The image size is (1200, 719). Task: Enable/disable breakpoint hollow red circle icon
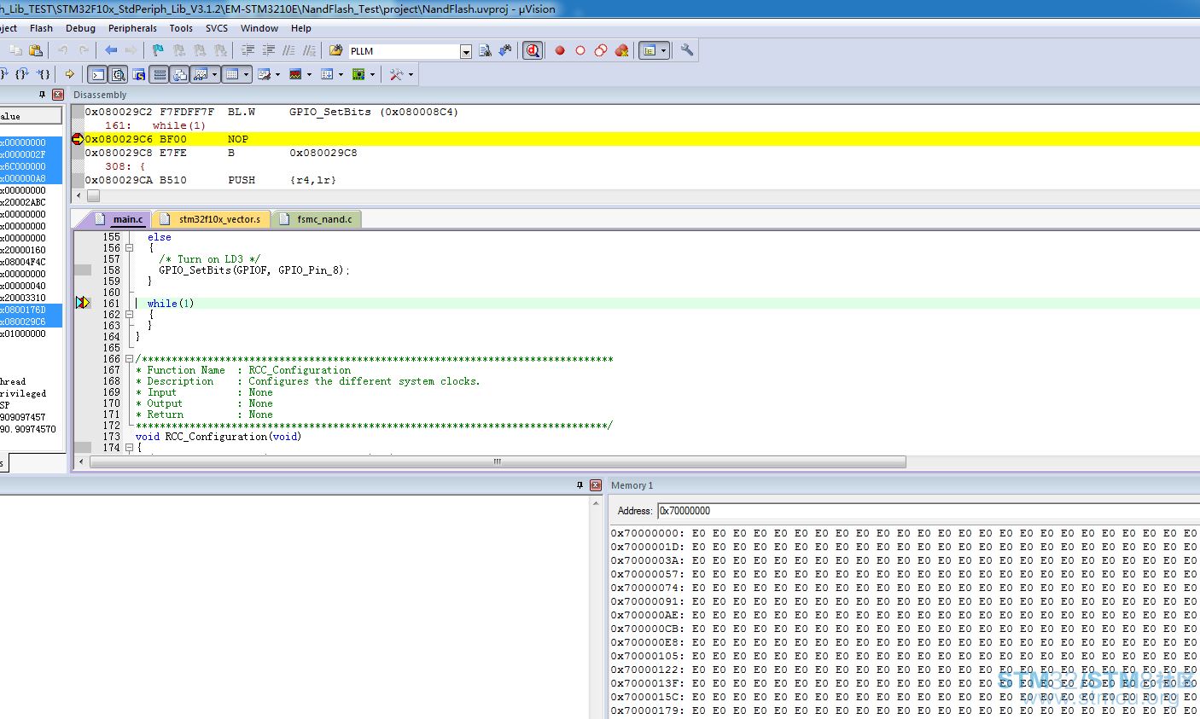pyautogui.click(x=580, y=50)
